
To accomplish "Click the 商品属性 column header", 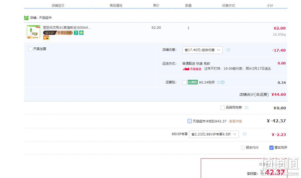I will 116,5.
